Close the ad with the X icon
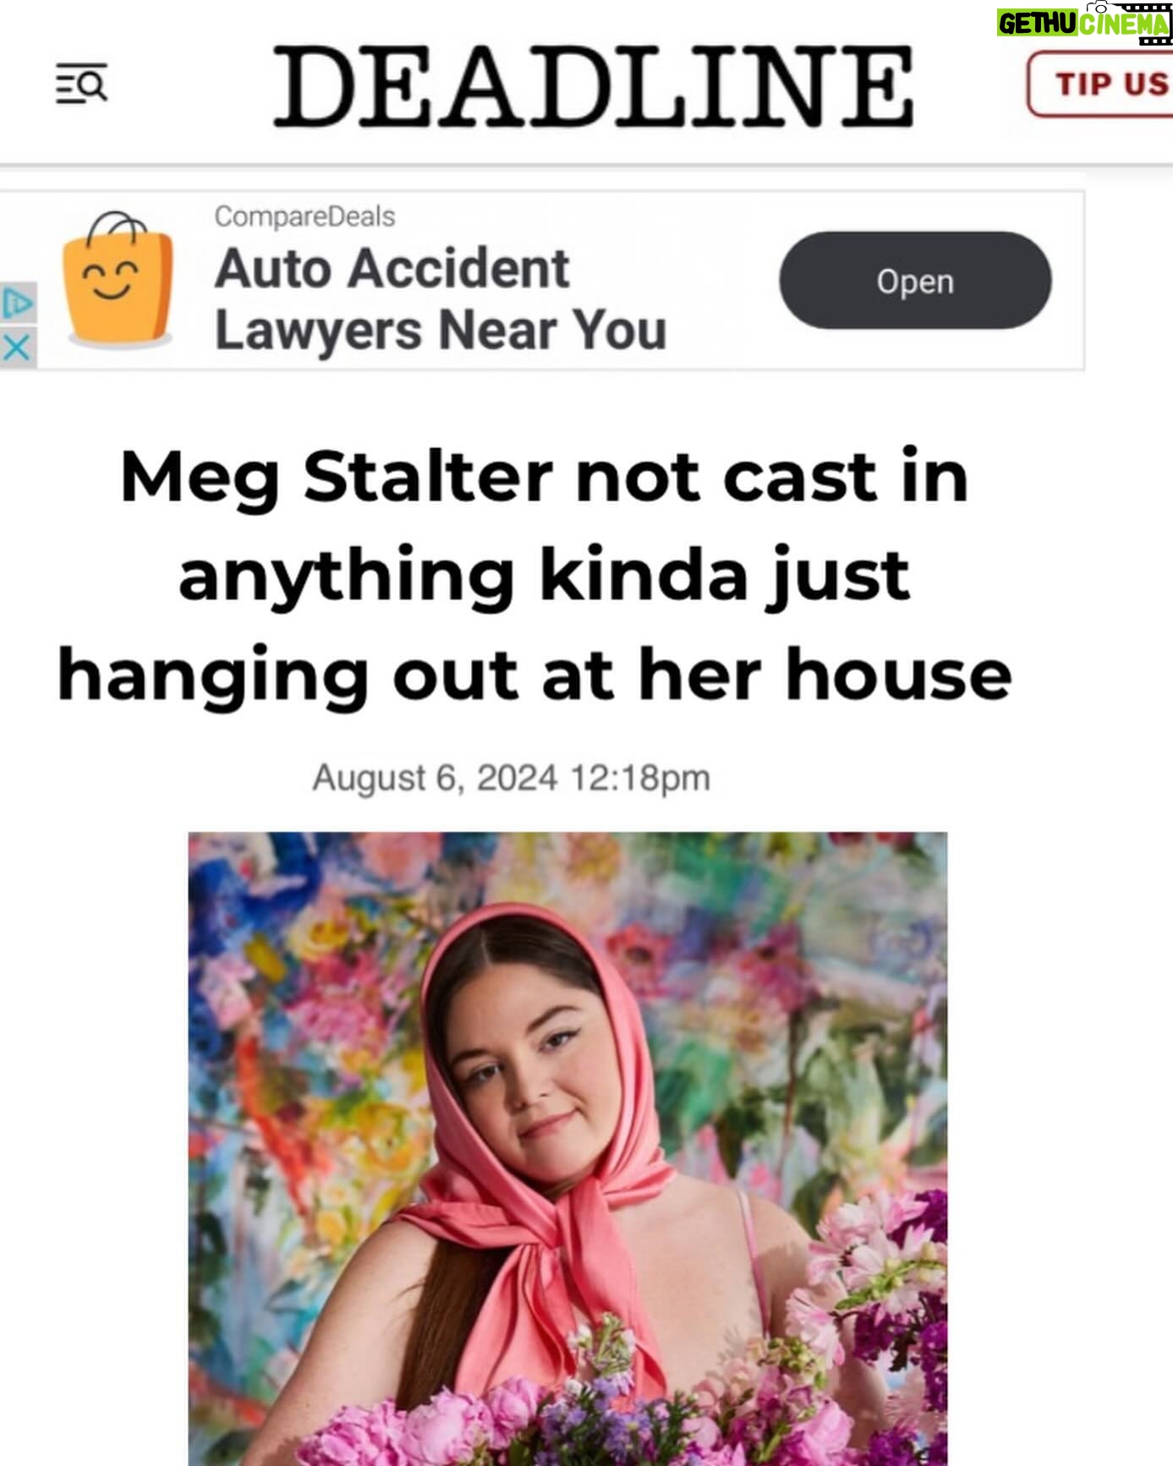The image size is (1173, 1466). click(x=18, y=347)
